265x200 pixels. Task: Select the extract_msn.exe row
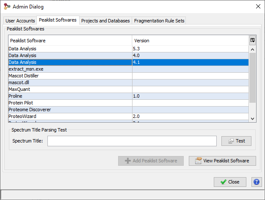[x=128, y=69]
